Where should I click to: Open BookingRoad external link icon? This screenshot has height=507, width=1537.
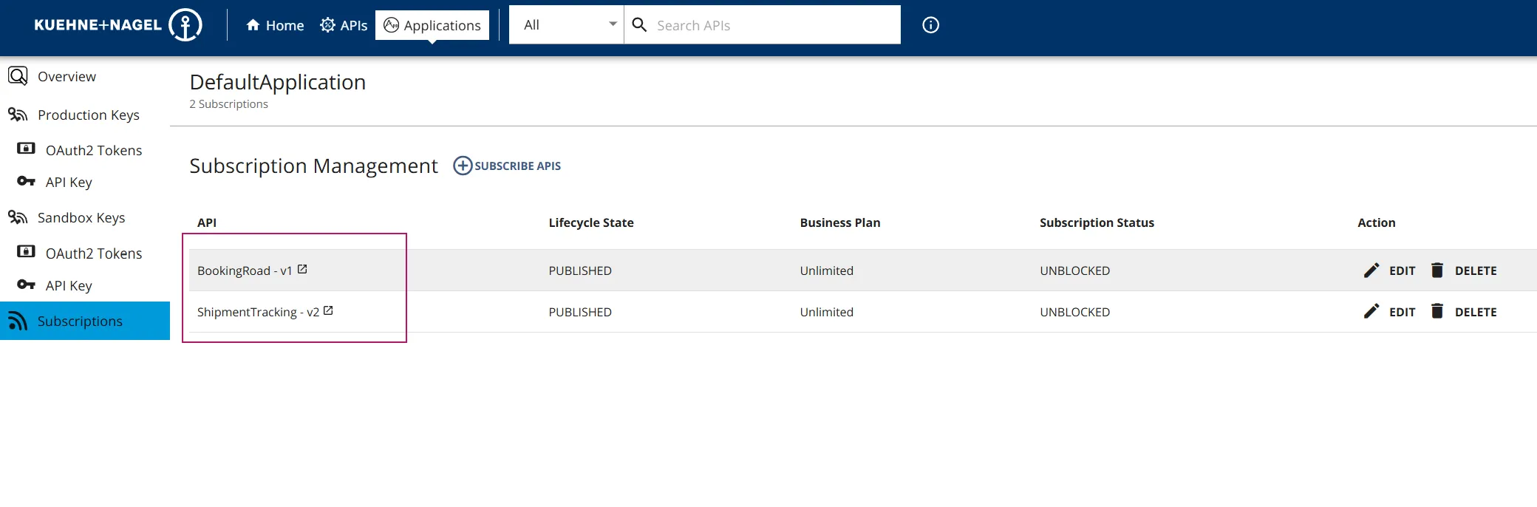pos(302,270)
